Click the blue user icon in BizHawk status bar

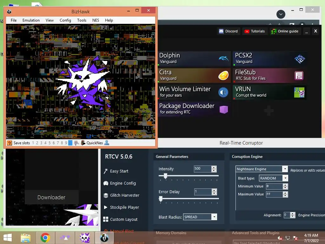[107, 143]
